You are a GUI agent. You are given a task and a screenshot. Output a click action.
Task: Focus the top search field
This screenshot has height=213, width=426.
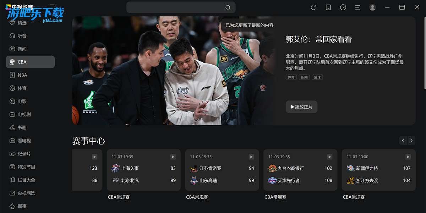(181, 7)
